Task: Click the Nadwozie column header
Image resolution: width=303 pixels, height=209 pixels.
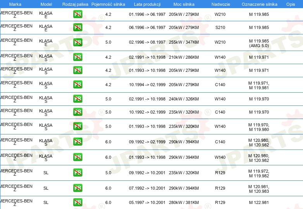Action: pyautogui.click(x=221, y=4)
